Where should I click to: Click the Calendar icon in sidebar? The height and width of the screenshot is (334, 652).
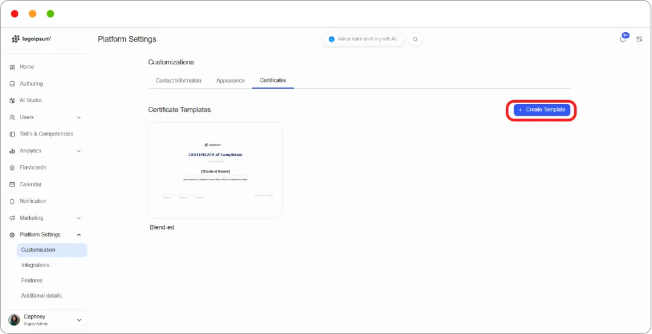click(x=12, y=185)
